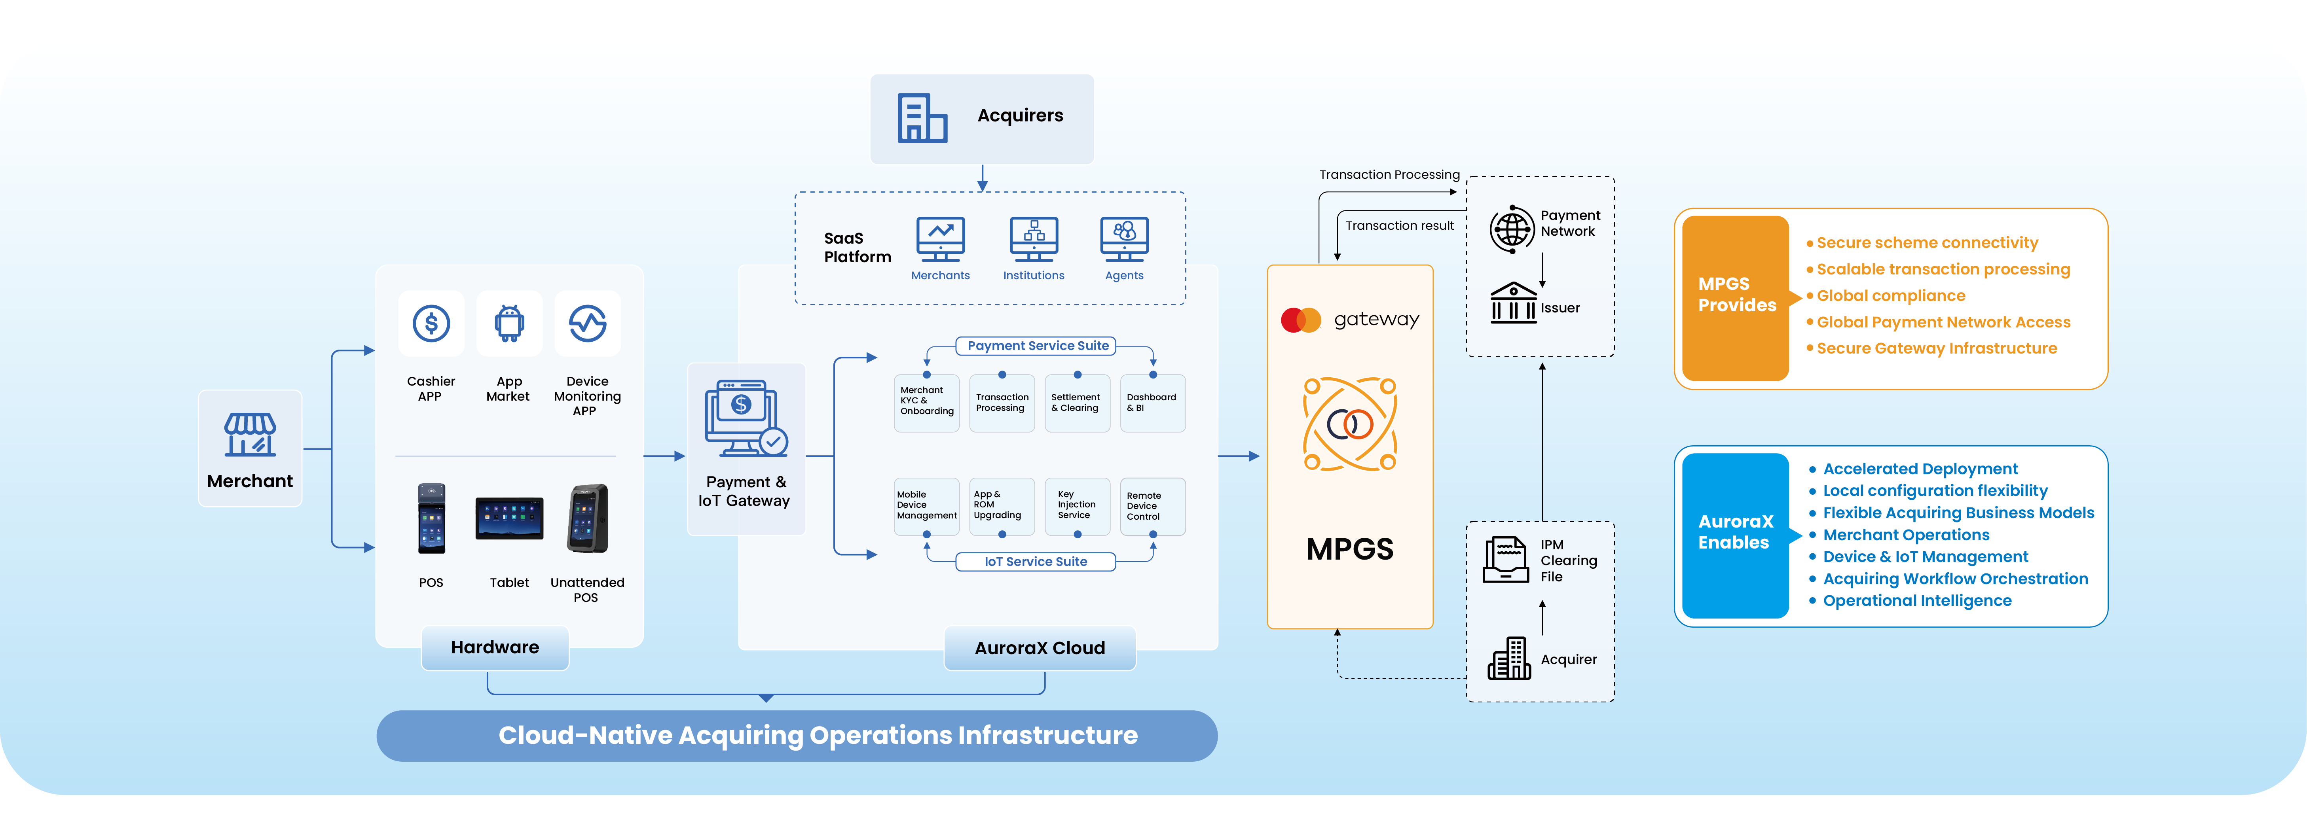This screenshot has height=840, width=2307.
Task: Open the Settlement & Clearing box
Action: point(1078,403)
